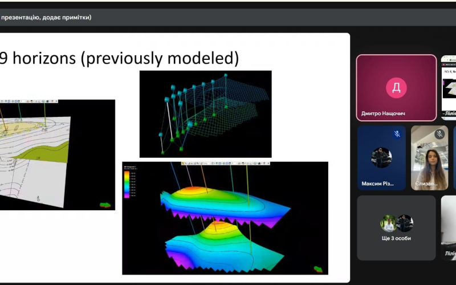The image size is (456, 285).
Task: Click the green wireframe horizons image
Action: click(205, 114)
